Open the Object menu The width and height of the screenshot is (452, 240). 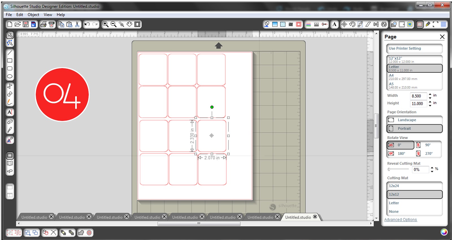coord(33,15)
